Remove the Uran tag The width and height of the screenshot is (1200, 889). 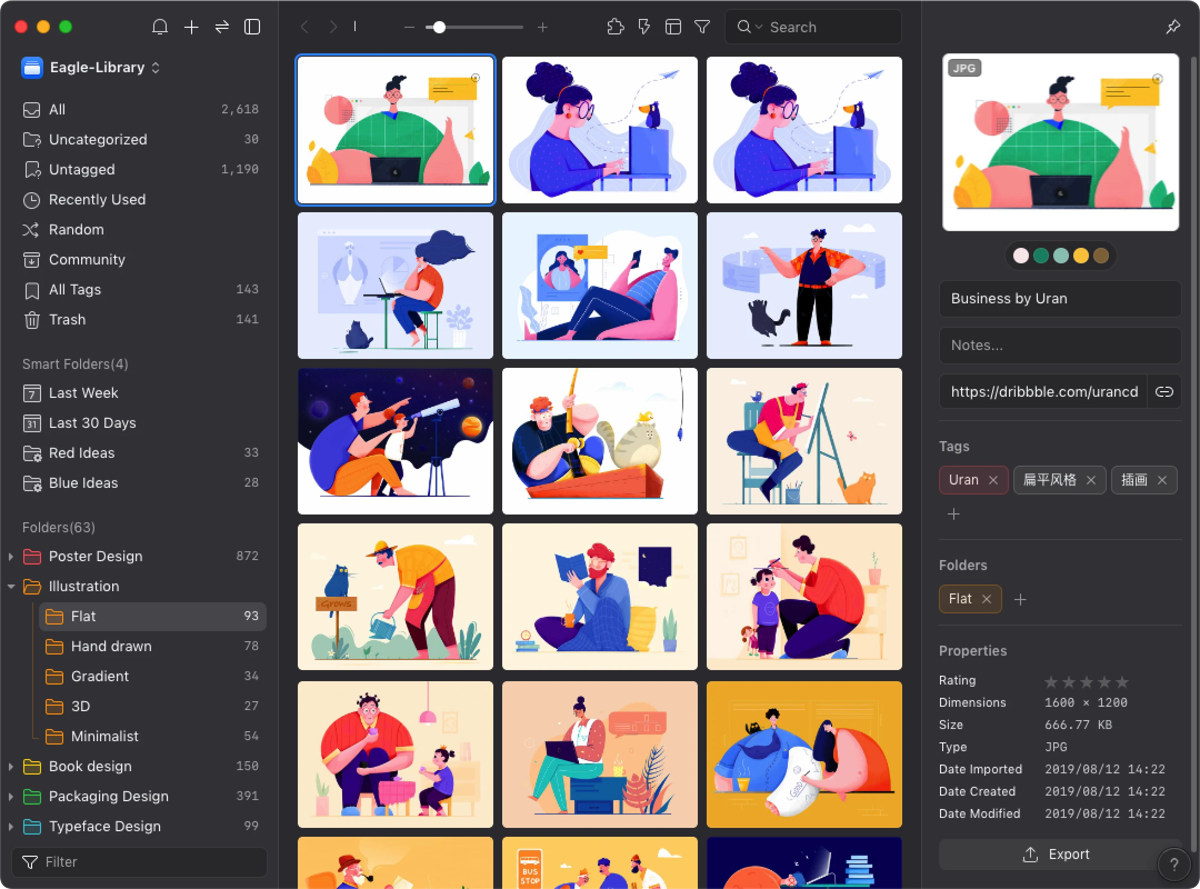993,480
